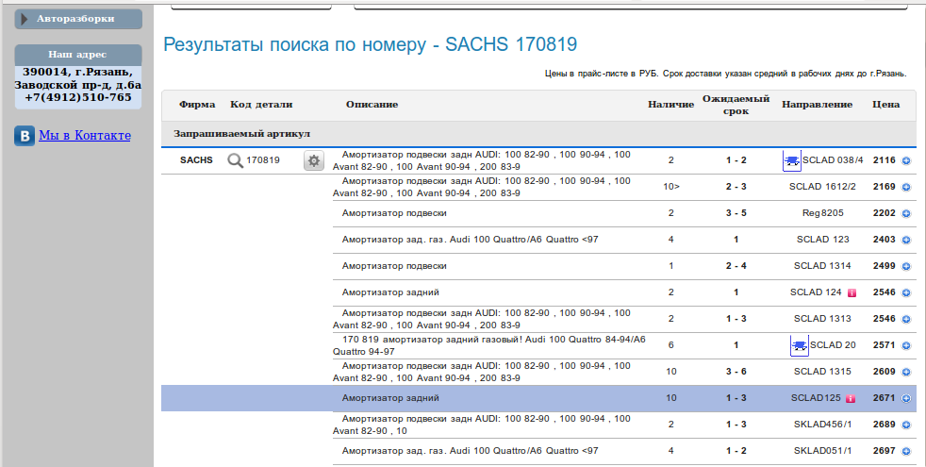Screen dimensions: 926x467
Task: Add the 2609 price item to cart
Action: coord(906,372)
